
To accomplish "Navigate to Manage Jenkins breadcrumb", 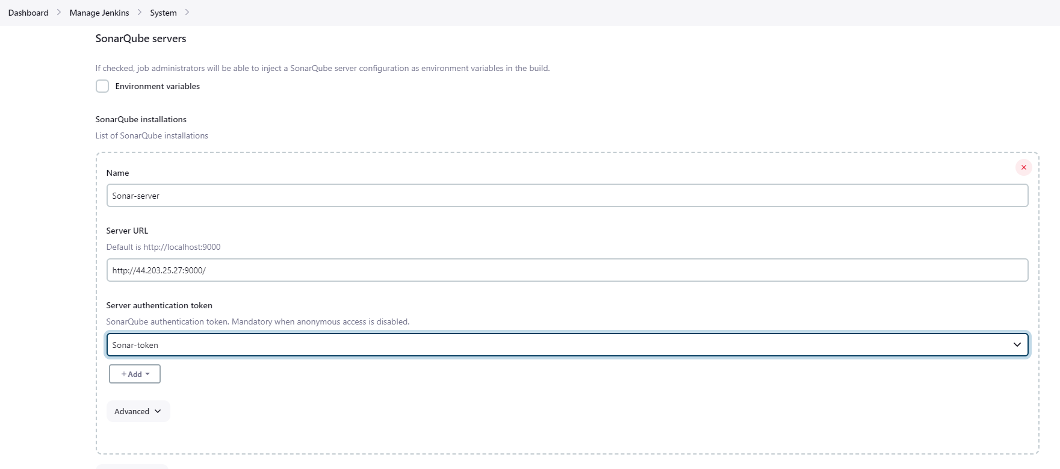I will pyautogui.click(x=99, y=13).
